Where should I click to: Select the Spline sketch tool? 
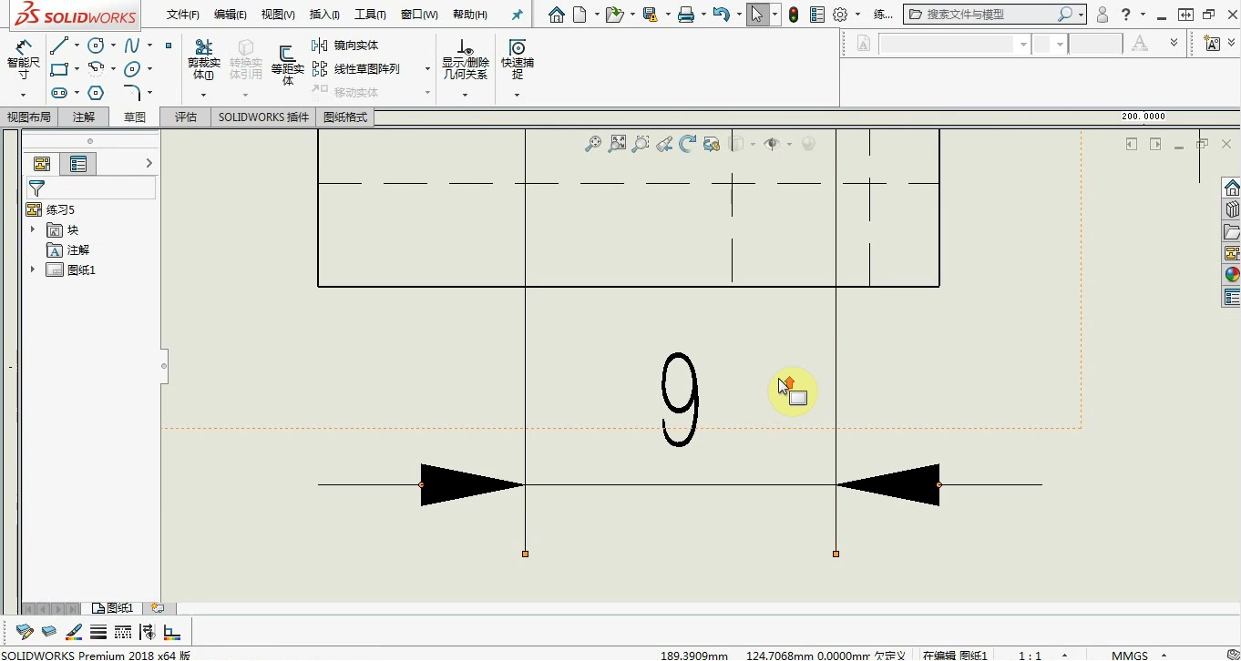(133, 46)
